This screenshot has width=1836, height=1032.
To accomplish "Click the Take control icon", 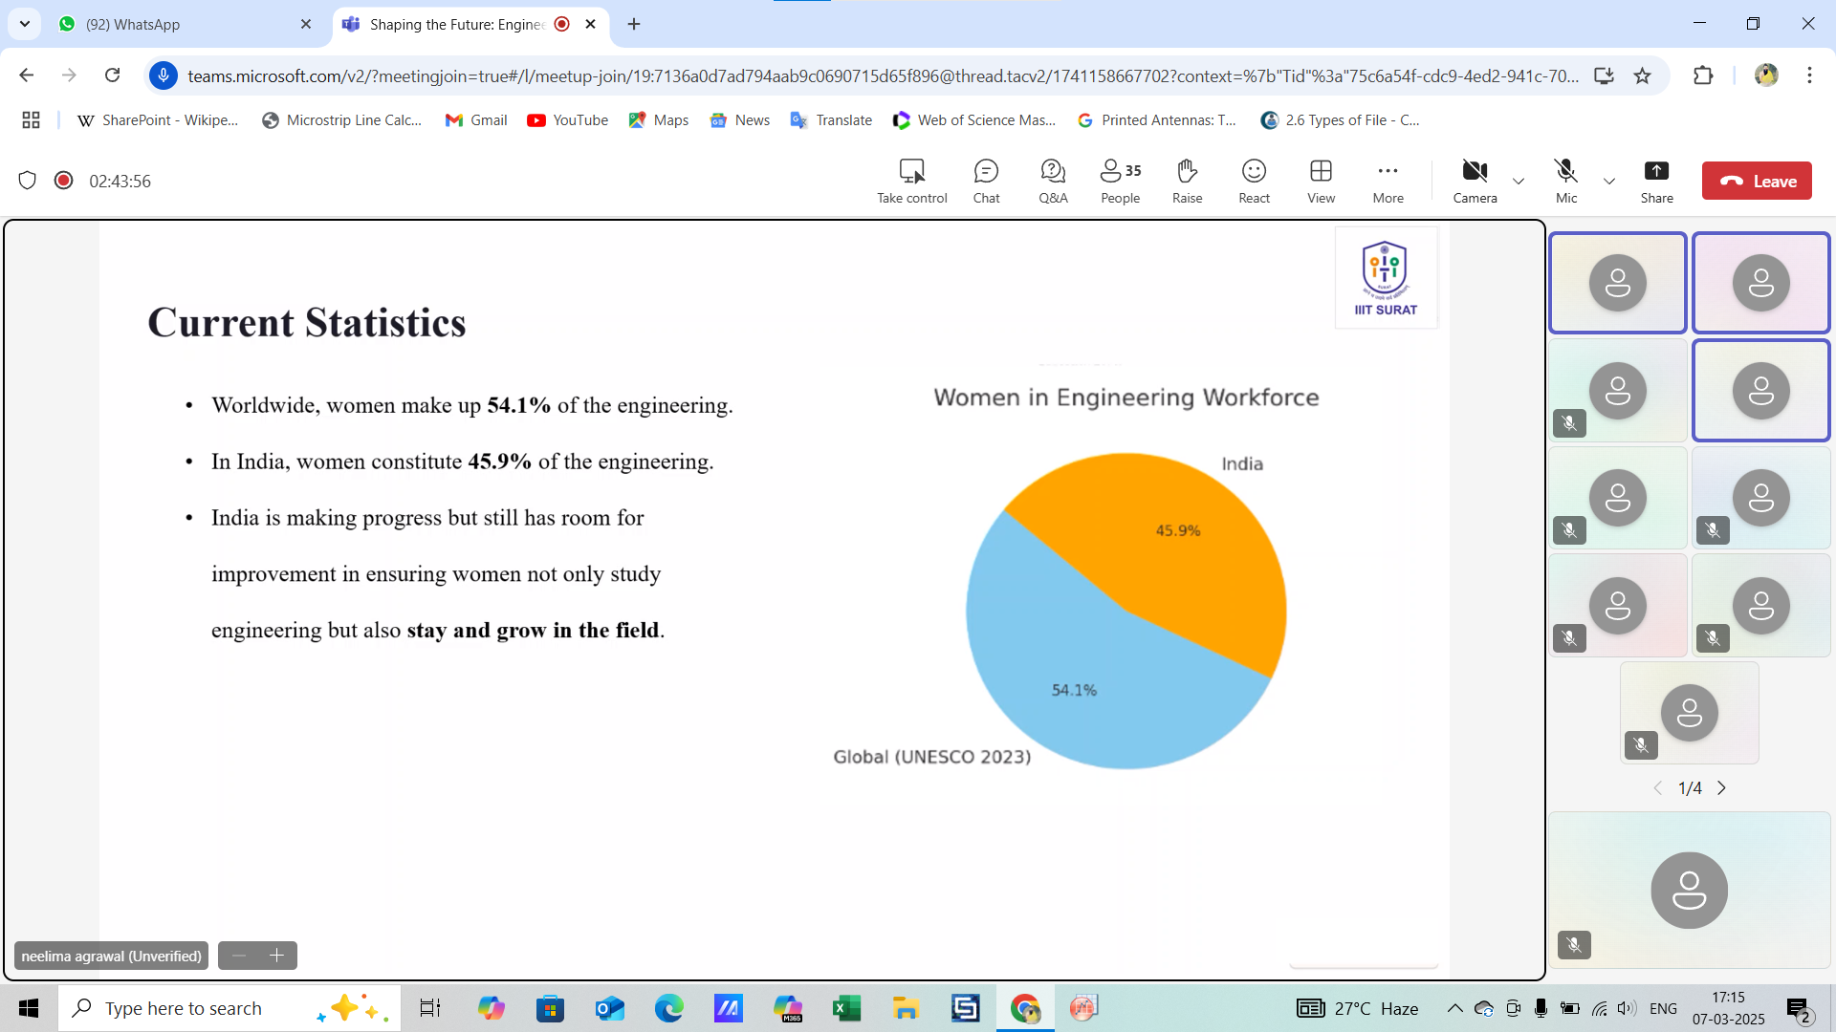I will pyautogui.click(x=911, y=181).
